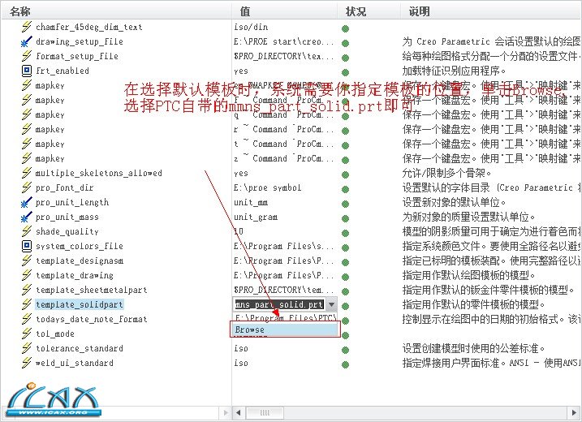Click the lightning icon beside template_sheetmetalpart

pyautogui.click(x=26, y=290)
